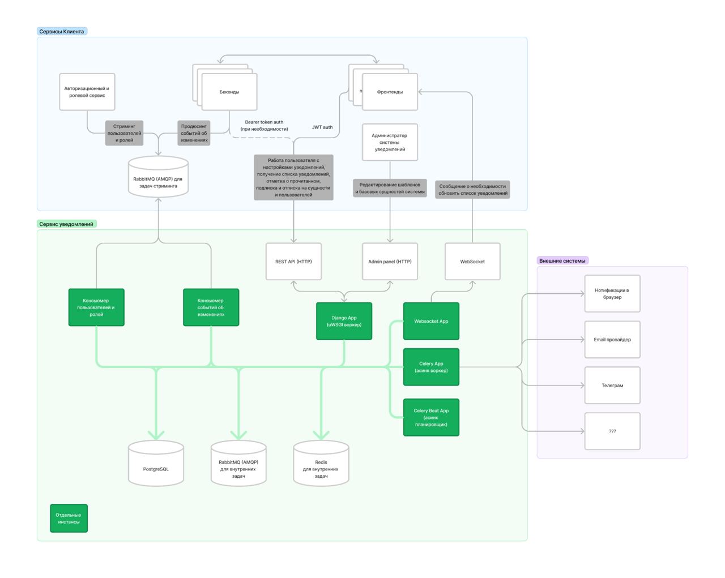Select the Redis для внутренних задач cylinder
Viewport: 725px width, 578px height.
point(321,464)
